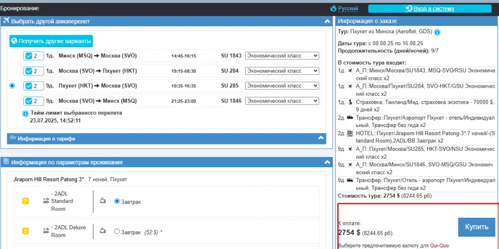Collapse the Выбрать другой авиаперелет section
Viewport: 499px width, 249px height.
pos(327,21)
